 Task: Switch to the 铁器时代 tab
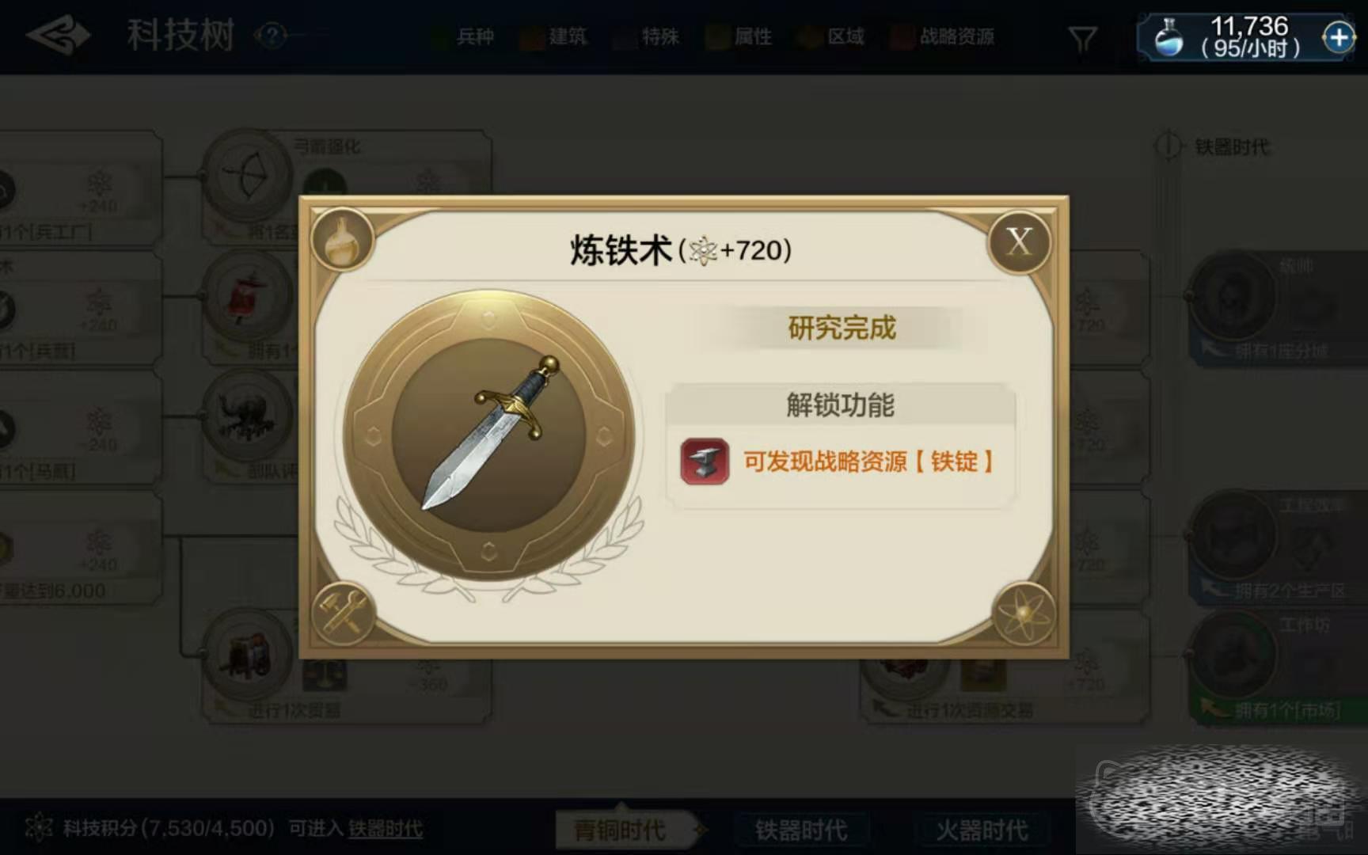pyautogui.click(x=800, y=830)
